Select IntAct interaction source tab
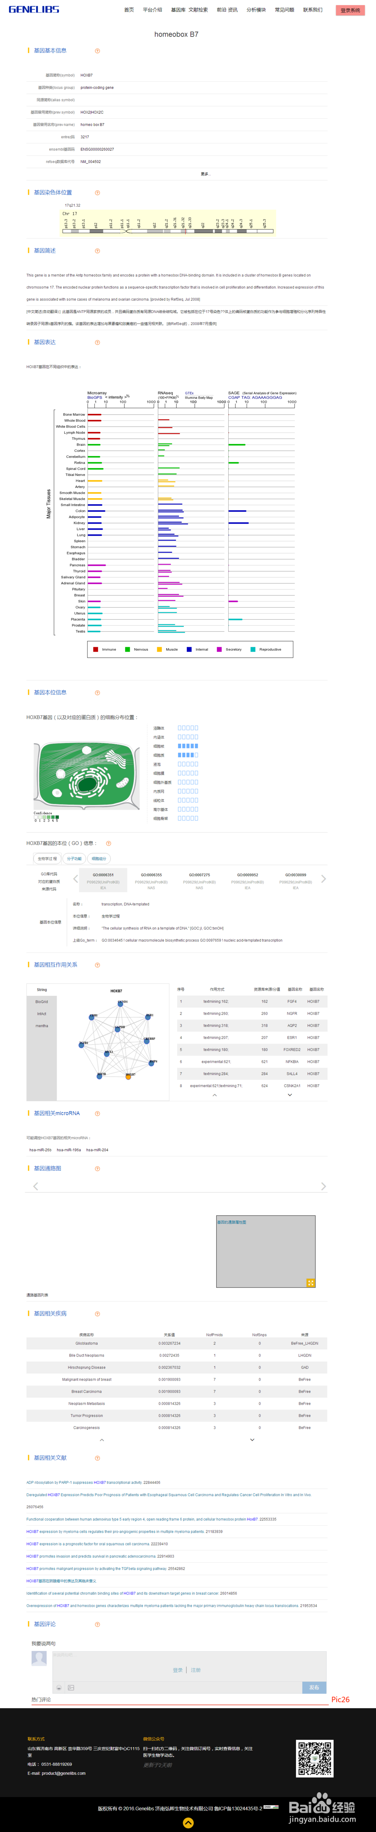This screenshot has width=376, height=1832. [x=42, y=1014]
